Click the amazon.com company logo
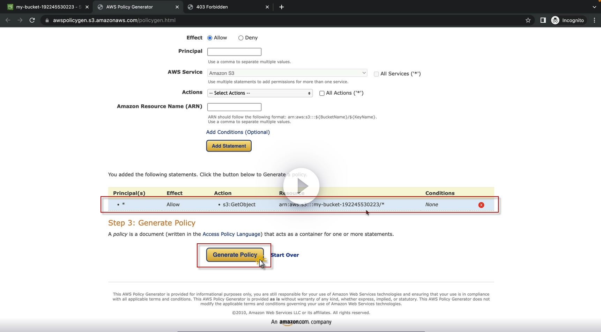This screenshot has height=332, width=601. (x=301, y=322)
